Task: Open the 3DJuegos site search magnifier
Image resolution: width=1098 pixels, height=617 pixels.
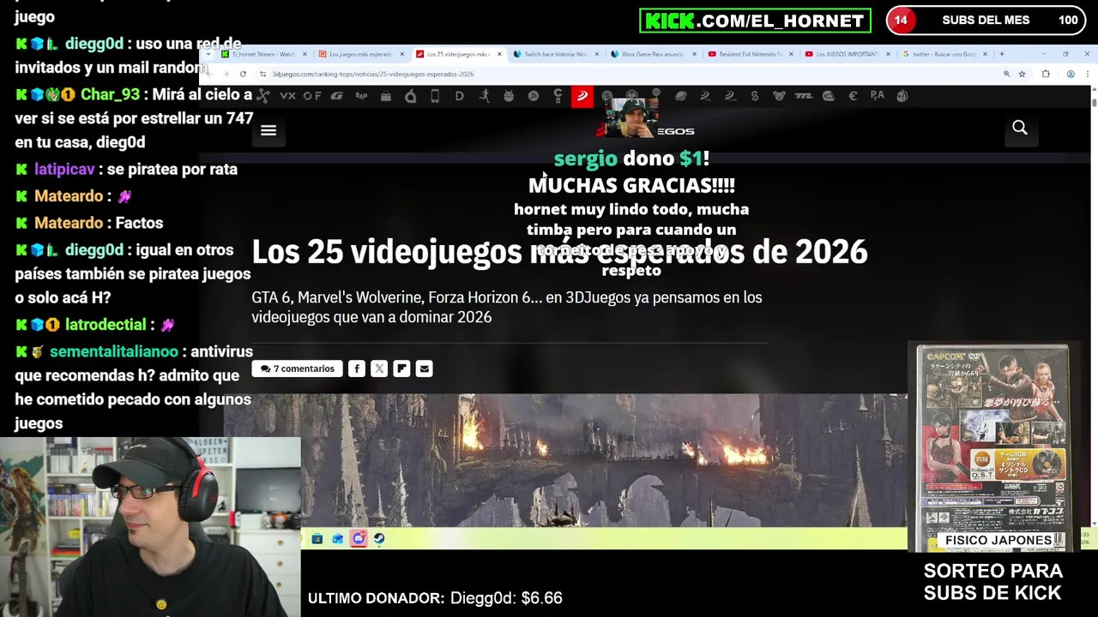Action: coord(1020,128)
